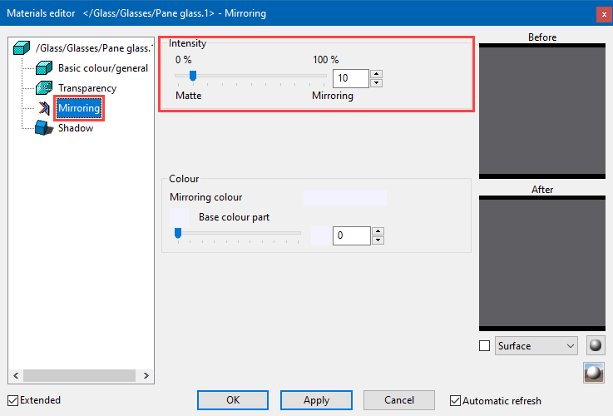The height and width of the screenshot is (416, 613).
Task: Click the sphere with environment preview icon
Action: (594, 372)
